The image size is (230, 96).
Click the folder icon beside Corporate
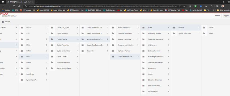[x=83, y=51]
